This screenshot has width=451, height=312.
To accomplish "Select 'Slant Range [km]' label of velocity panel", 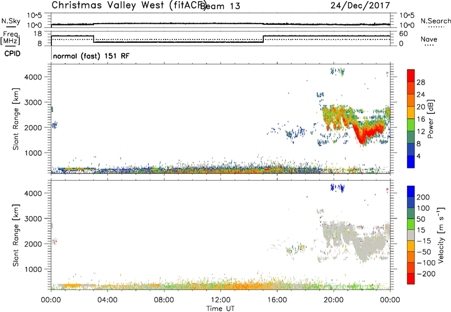I will pyautogui.click(x=16, y=235).
